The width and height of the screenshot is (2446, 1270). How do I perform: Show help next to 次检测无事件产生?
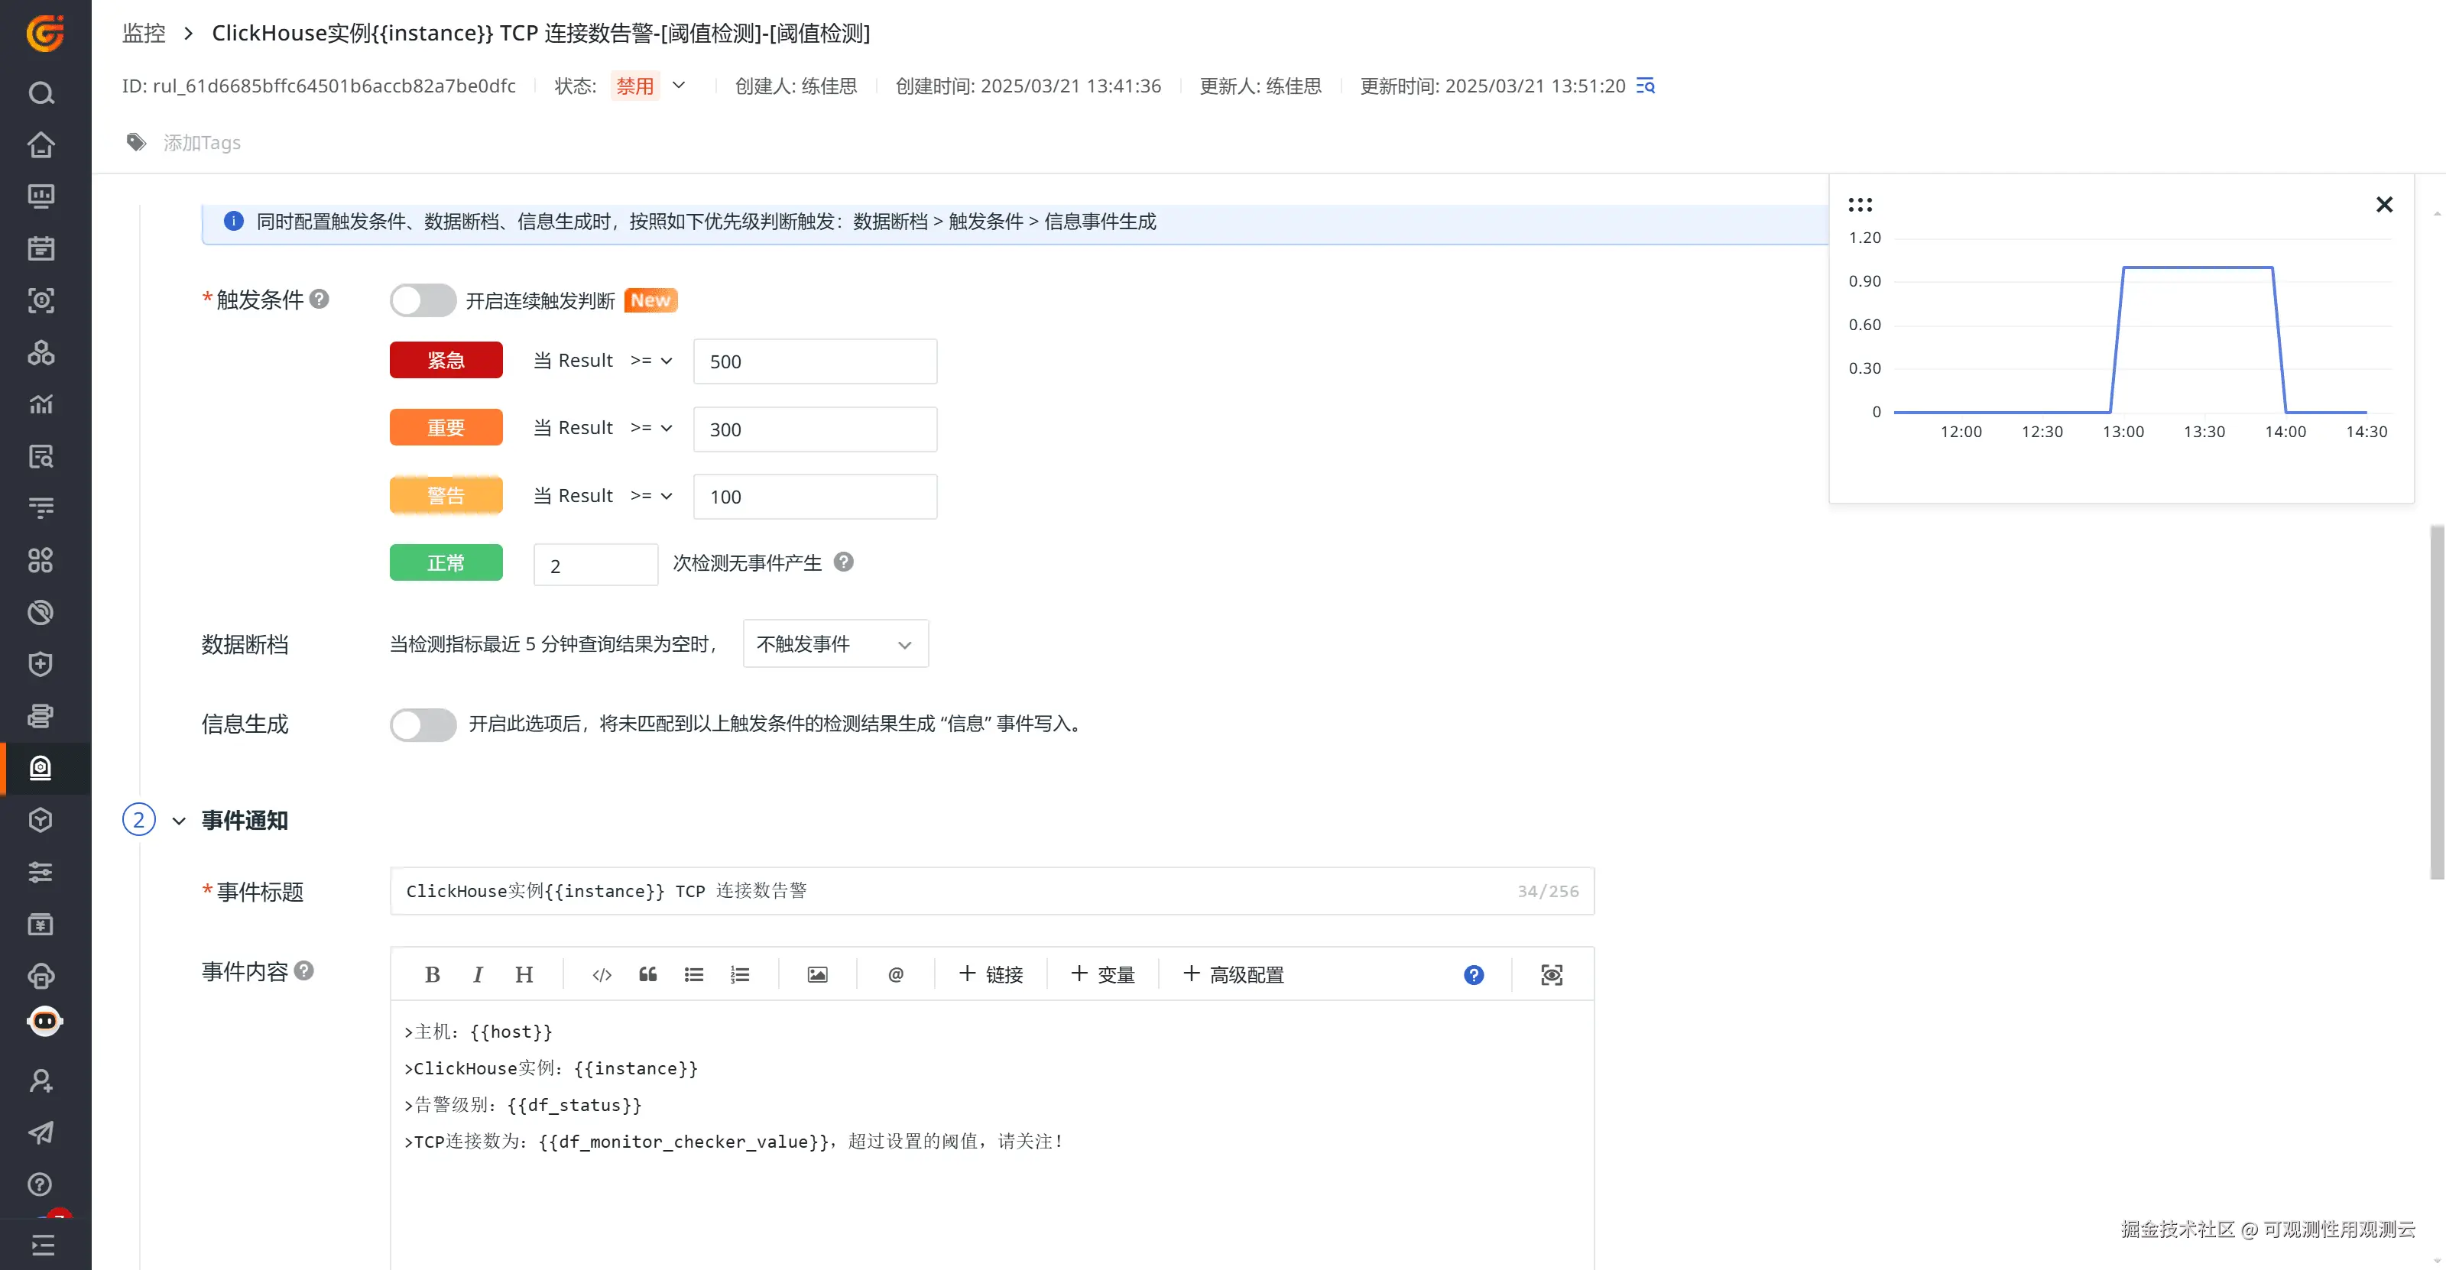coord(843,562)
